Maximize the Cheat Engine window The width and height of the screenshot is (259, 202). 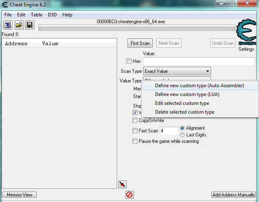point(232,3)
